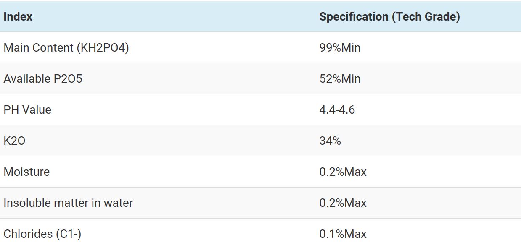Click the 34% specification value
The height and width of the screenshot is (245, 521).
tap(330, 141)
